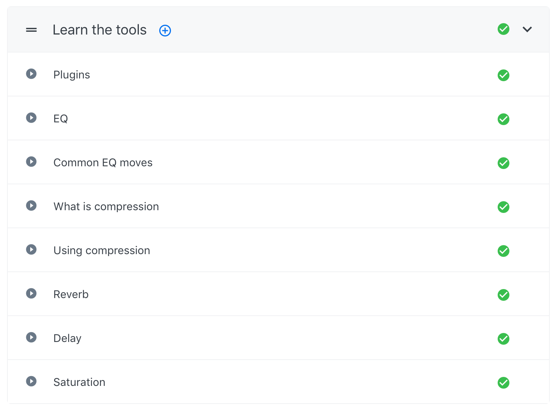The height and width of the screenshot is (411, 560).
Task: Click play icon for What is compression
Action: (31, 205)
